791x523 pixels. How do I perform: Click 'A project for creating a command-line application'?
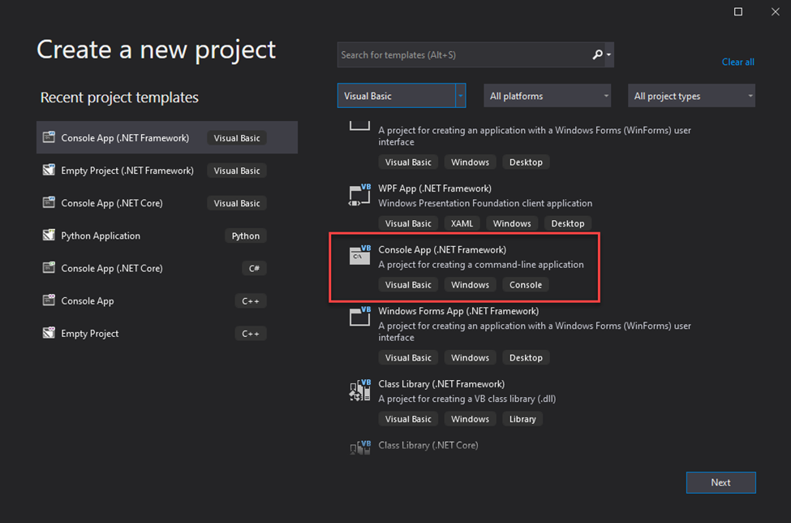click(x=481, y=265)
